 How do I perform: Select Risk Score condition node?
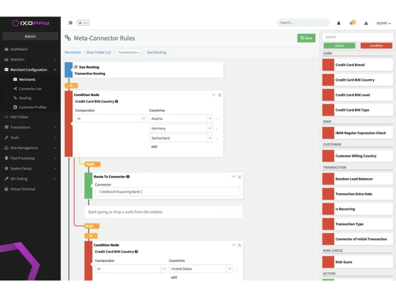pyautogui.click(x=358, y=262)
